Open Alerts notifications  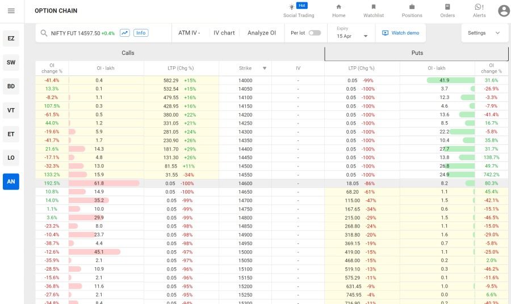(x=479, y=11)
